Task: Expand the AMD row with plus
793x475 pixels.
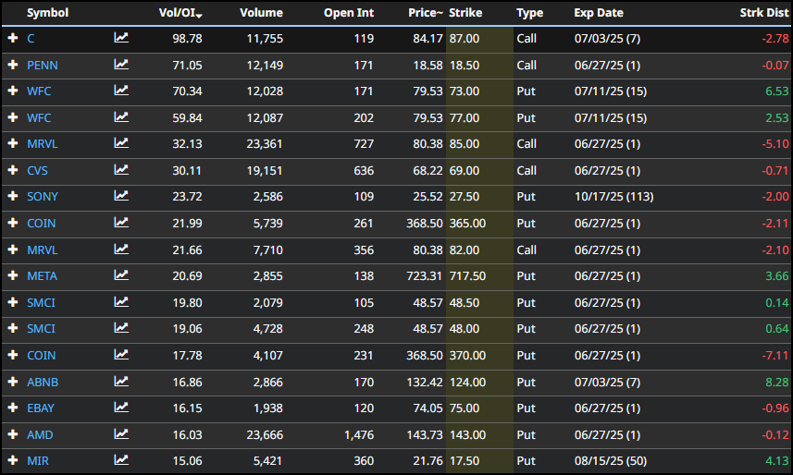Action: pyautogui.click(x=13, y=434)
